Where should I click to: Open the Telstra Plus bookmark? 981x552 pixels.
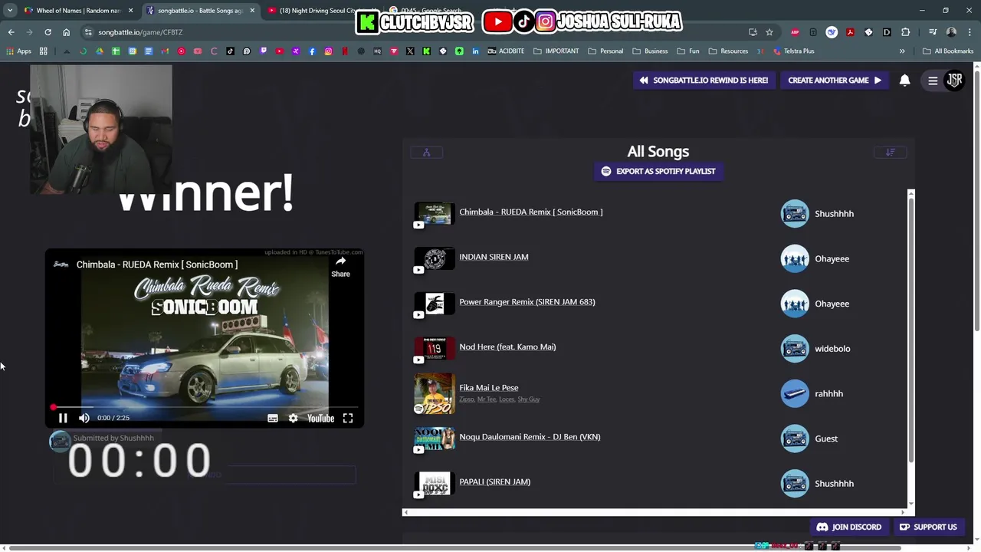click(x=793, y=51)
